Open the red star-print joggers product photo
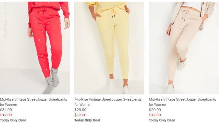The image size is (219, 126). pos(35,48)
